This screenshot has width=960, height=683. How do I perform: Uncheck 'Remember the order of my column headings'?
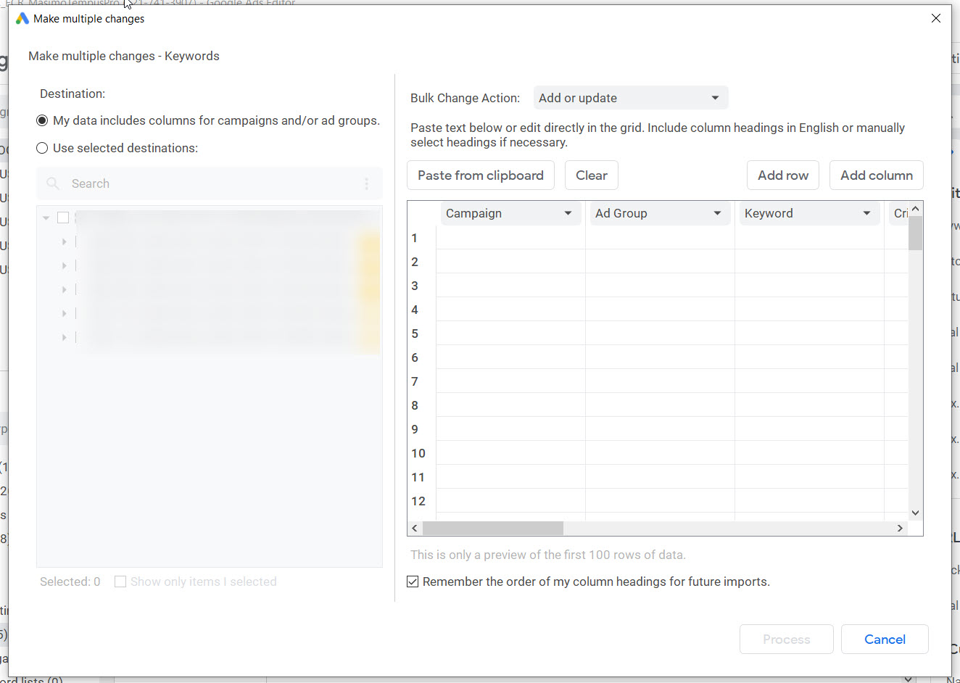(413, 581)
